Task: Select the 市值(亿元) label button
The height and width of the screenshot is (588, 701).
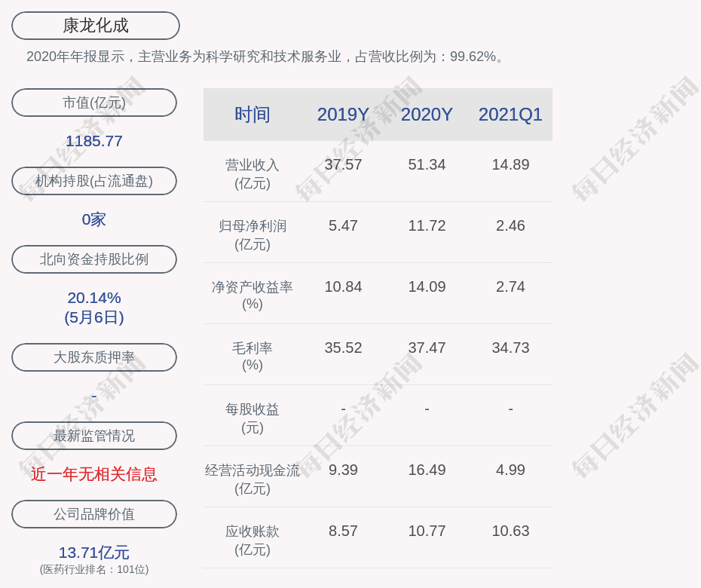Action: click(94, 103)
